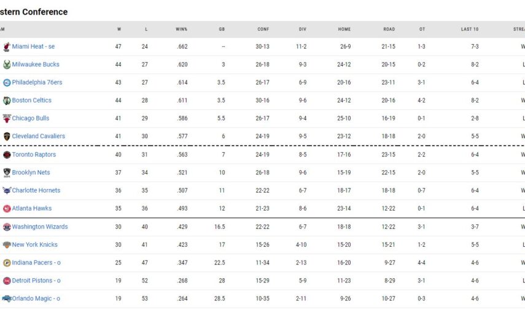The image size is (525, 315).
Task: Open the Charlotte Hornets team link
Action: tap(36, 190)
